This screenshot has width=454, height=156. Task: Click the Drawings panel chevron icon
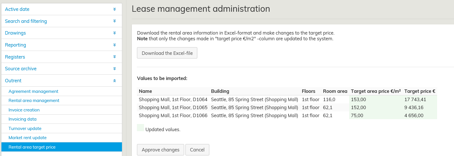pos(115,33)
